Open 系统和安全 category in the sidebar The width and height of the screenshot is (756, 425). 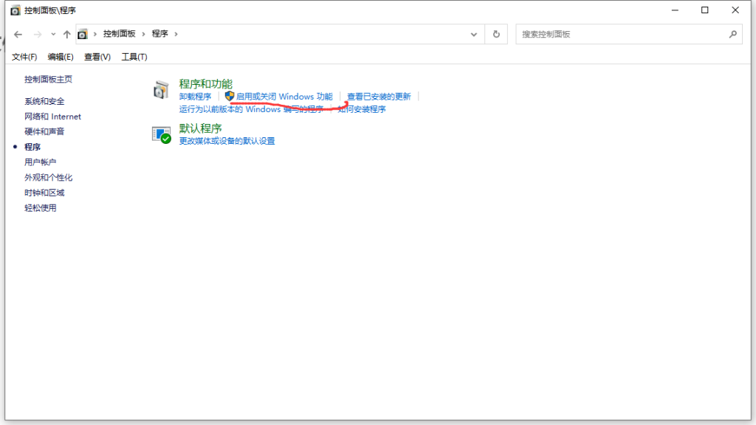click(44, 101)
